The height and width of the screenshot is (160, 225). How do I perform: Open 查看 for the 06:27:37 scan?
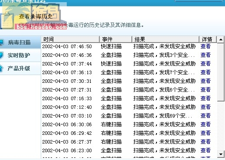pyautogui.click(x=205, y=142)
